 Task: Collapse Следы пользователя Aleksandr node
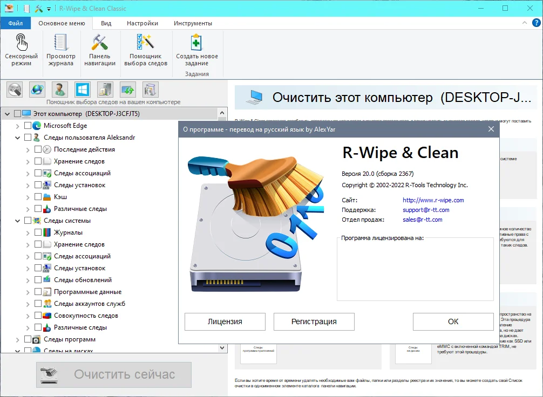[18, 138]
